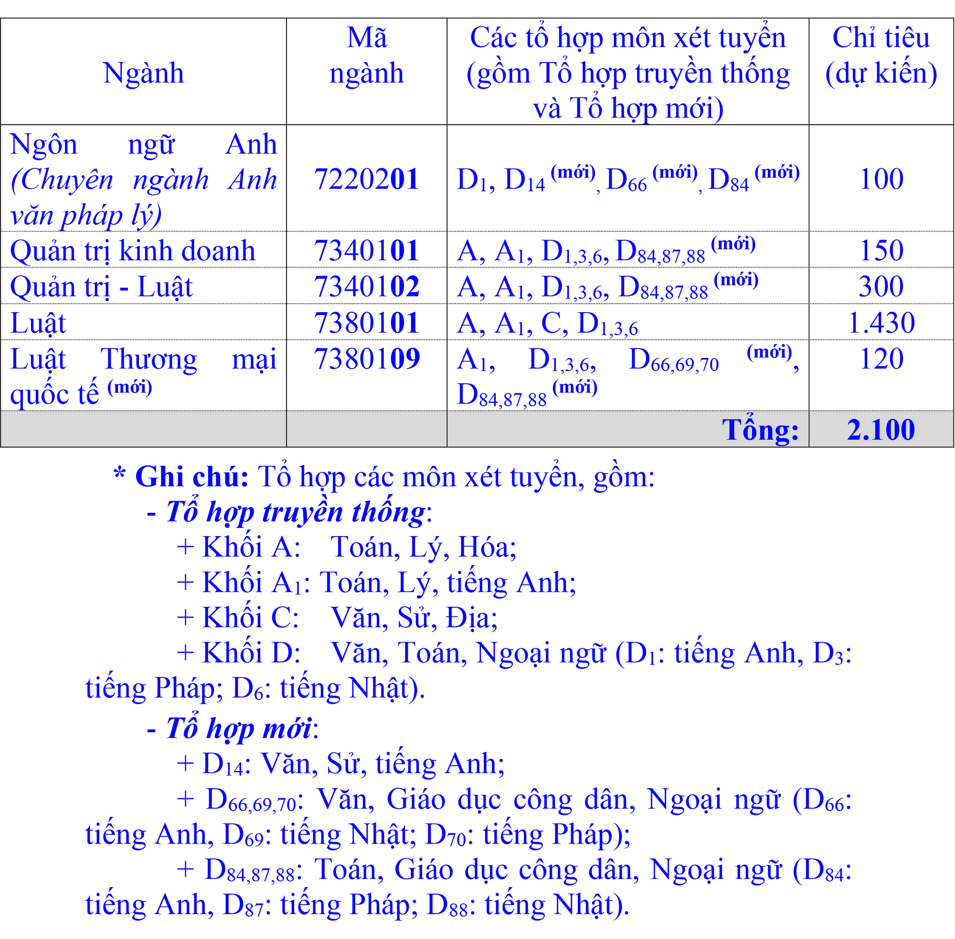Click the total value 2.100
Image resolution: width=955 pixels, height=939 pixels.
[x=881, y=430]
